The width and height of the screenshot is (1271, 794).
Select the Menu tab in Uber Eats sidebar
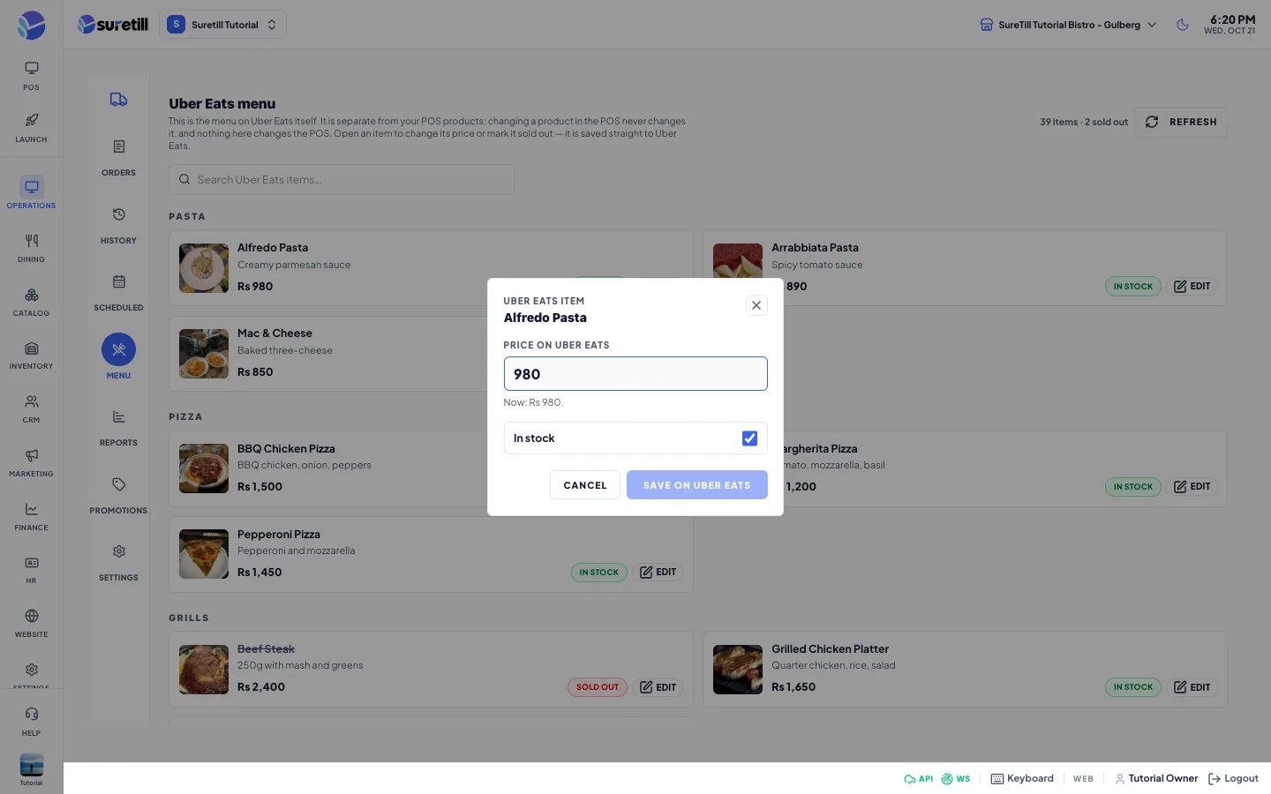tap(118, 356)
